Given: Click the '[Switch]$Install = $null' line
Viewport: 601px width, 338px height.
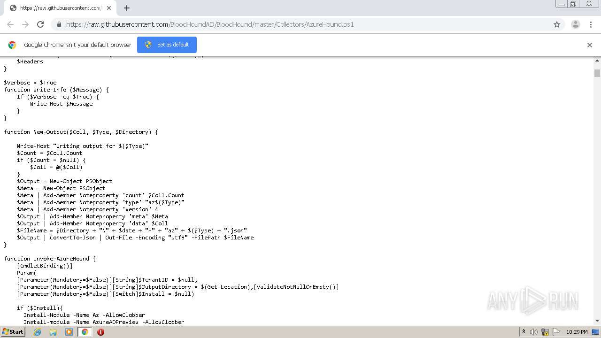Looking at the screenshot, I should (x=106, y=294).
